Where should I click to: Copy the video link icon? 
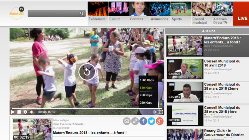(x=135, y=121)
